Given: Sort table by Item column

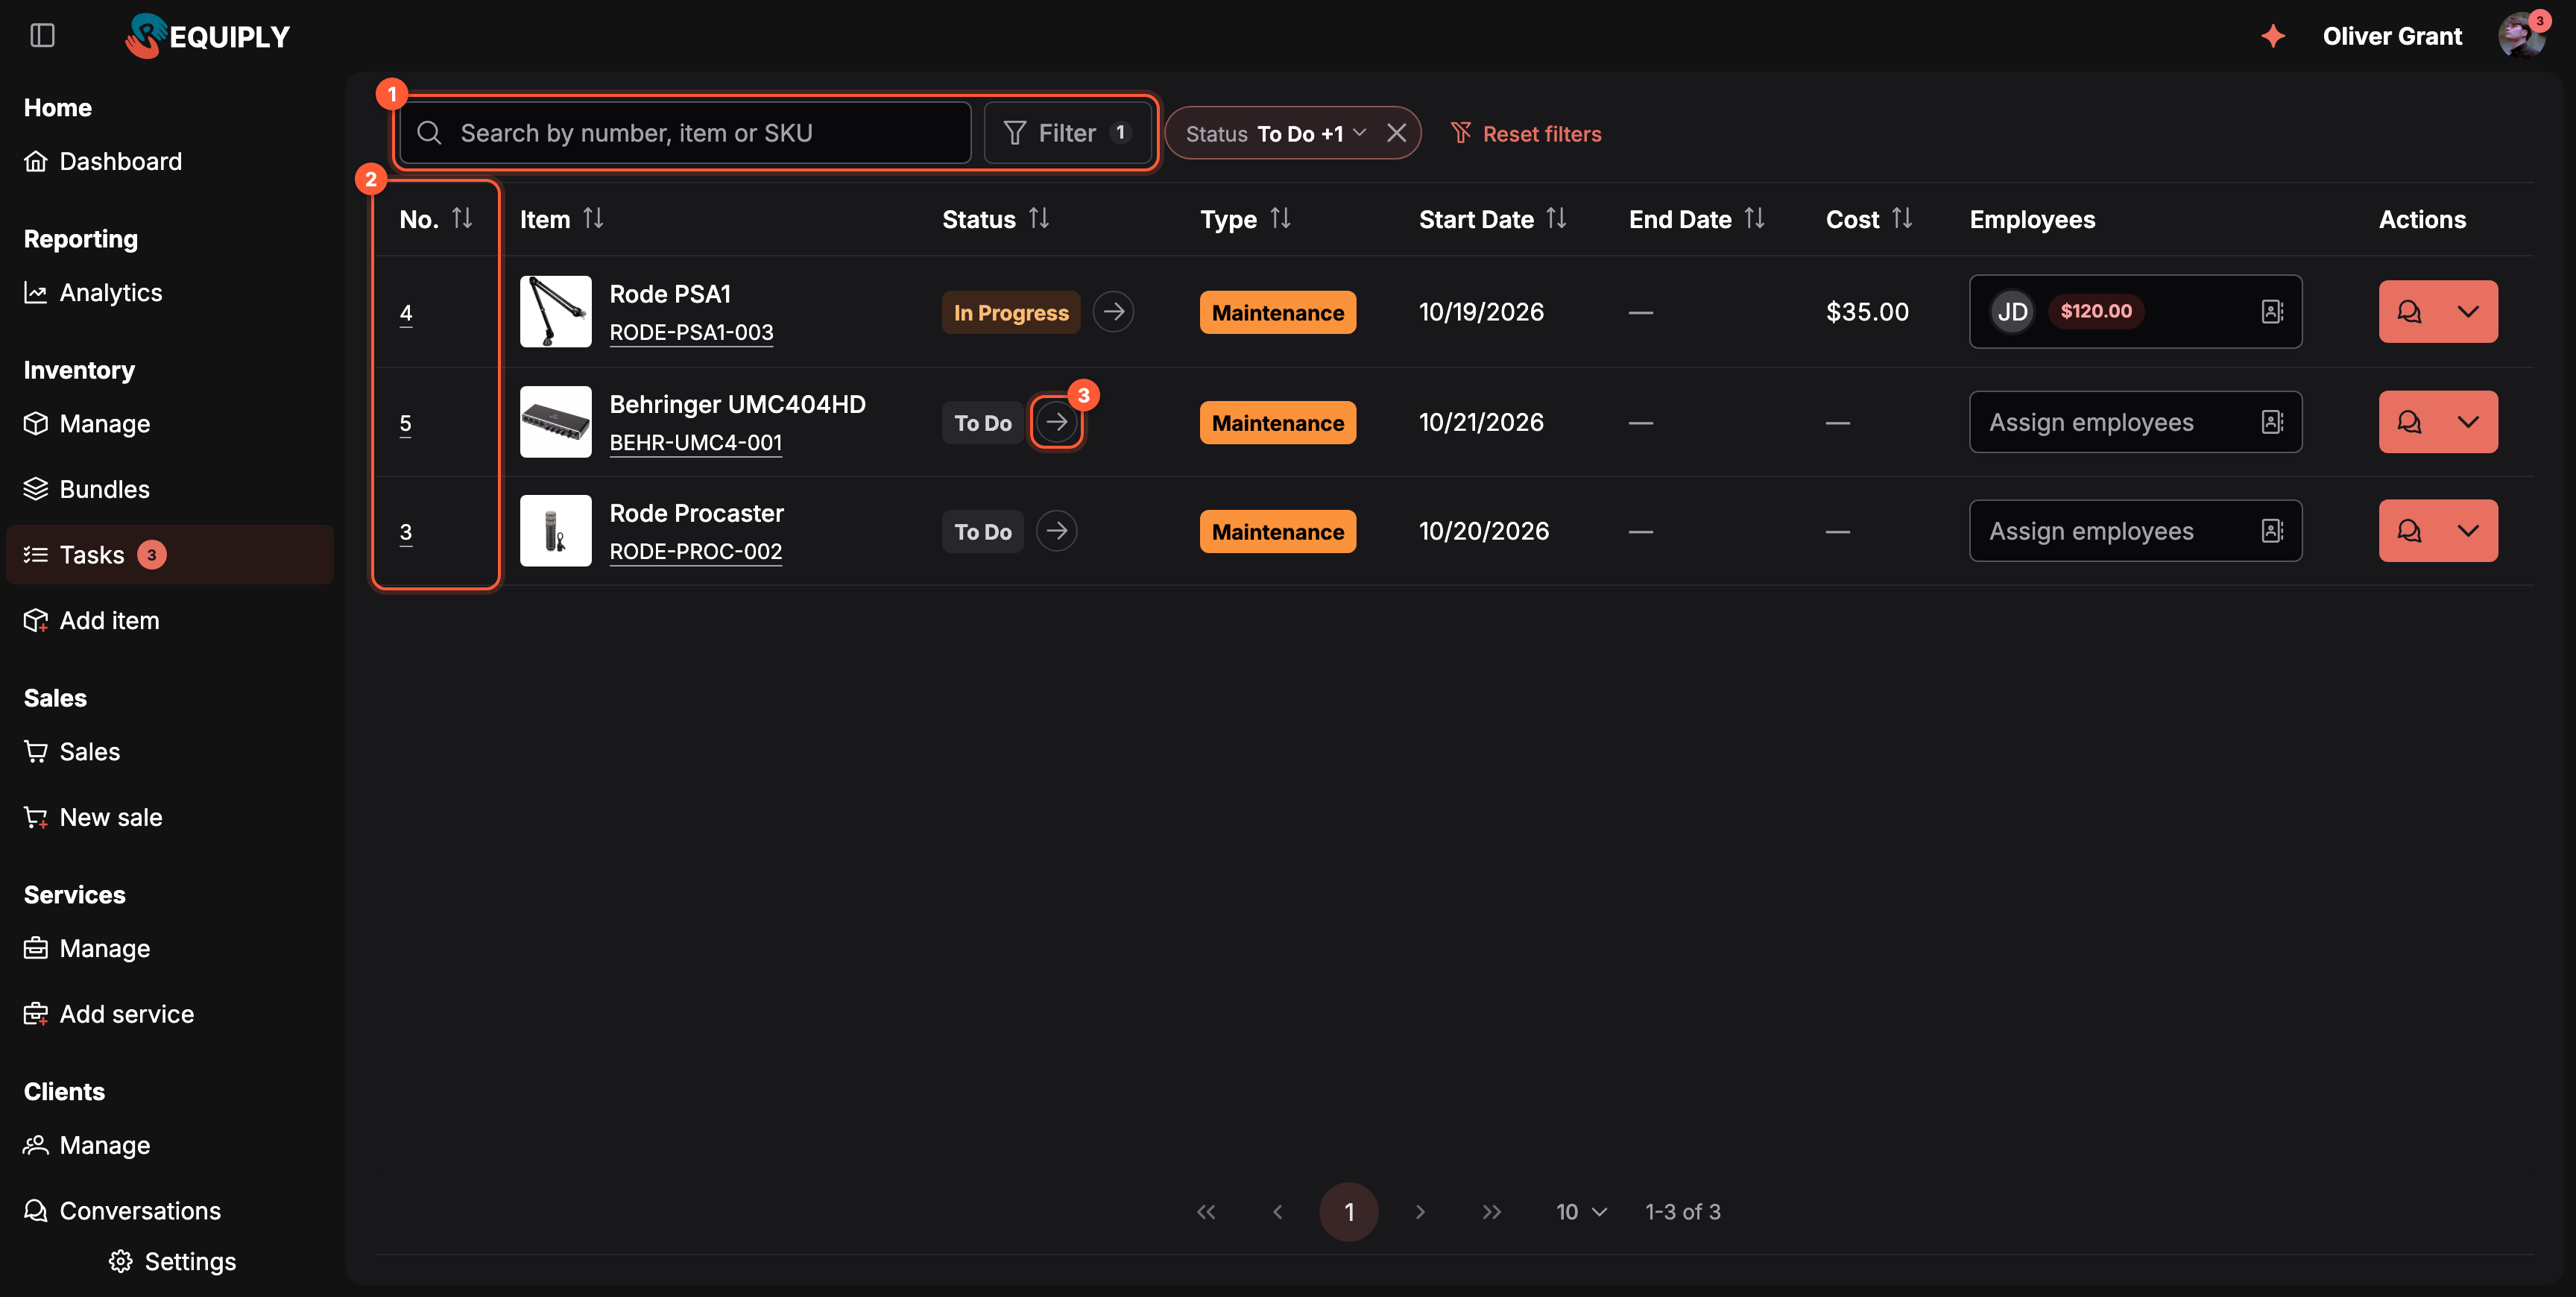Looking at the screenshot, I should pos(593,218).
